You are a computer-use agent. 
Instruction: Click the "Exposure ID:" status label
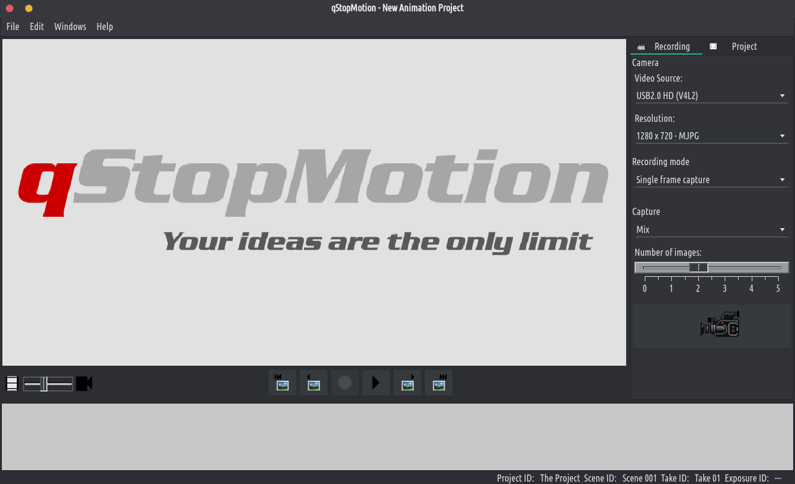click(747, 479)
